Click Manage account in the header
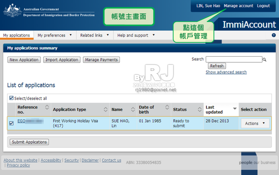Image resolution: width=279 pixels, height=175 pixels. [x=238, y=6]
